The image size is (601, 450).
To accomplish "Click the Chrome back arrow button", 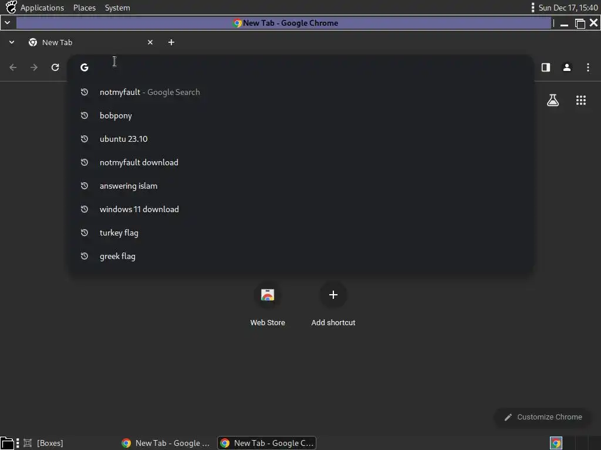I will coord(13,67).
